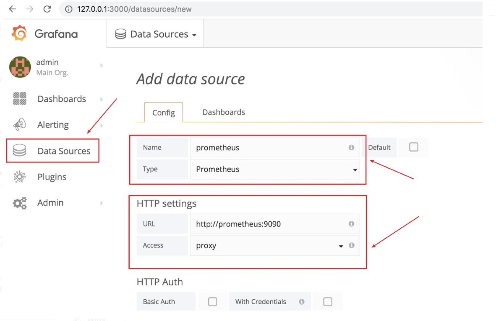Click the Main Org. text
The image size is (496, 321).
click(52, 72)
